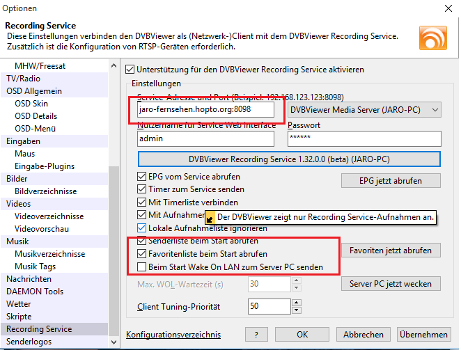Open Videos settings page
This screenshot has height=350, width=461.
coord(54,204)
